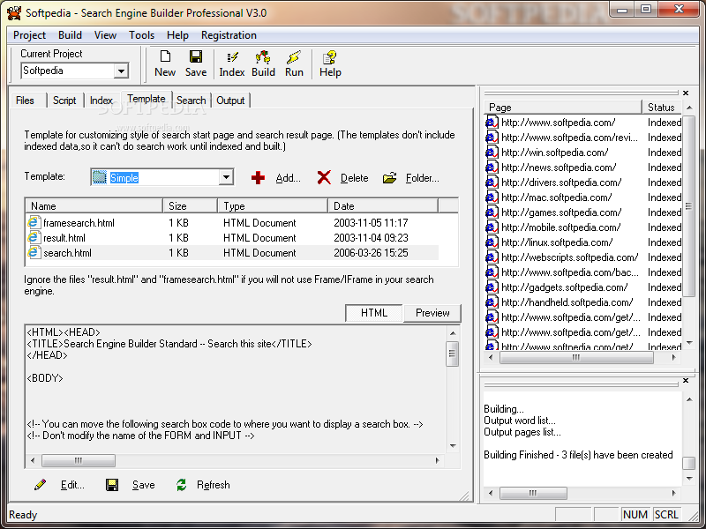Viewport: 706px width, 529px height.
Task: Sort file list by Name column
Action: [x=94, y=206]
